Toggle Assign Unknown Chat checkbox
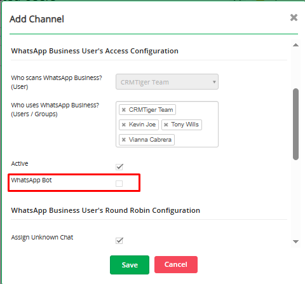The image size is (305, 284). point(119,241)
